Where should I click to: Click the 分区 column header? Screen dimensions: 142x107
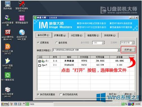click(43, 57)
